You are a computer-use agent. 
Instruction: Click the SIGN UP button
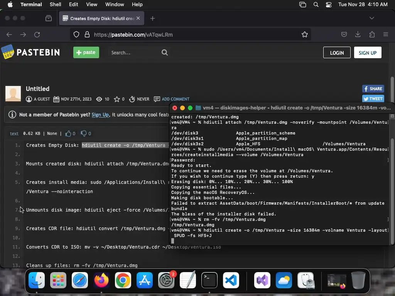pyautogui.click(x=368, y=52)
